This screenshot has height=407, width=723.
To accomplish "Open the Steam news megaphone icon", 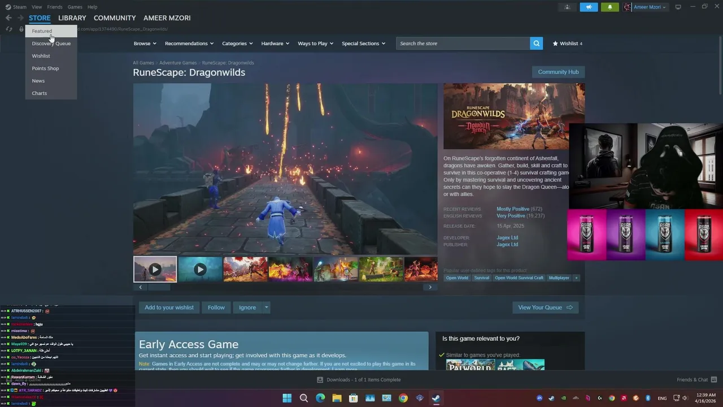I will (589, 7).
